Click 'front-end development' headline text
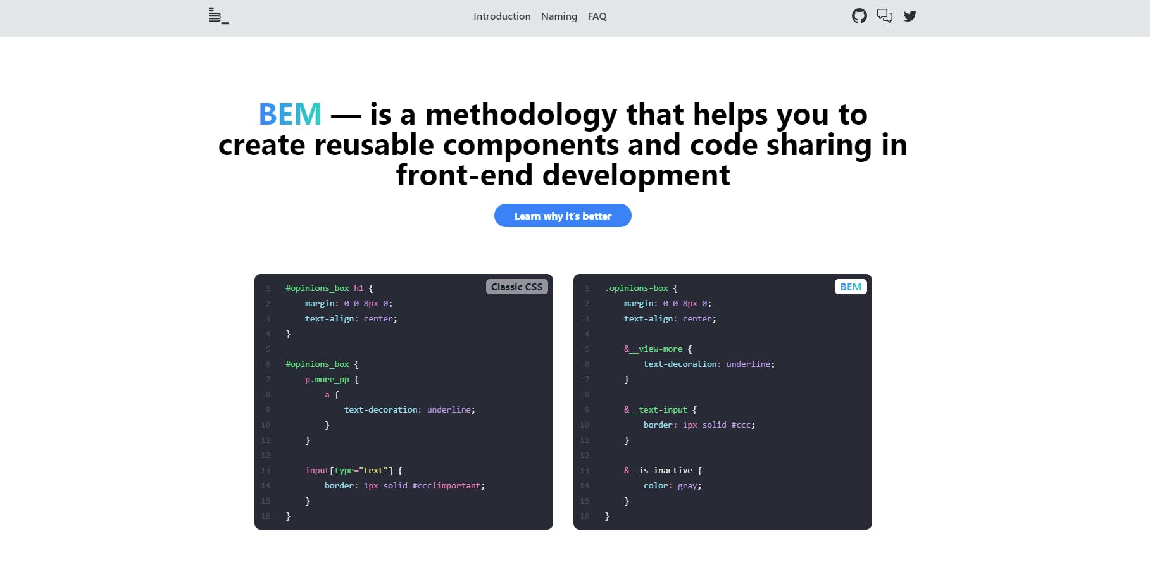1150x577 pixels. pos(563,175)
